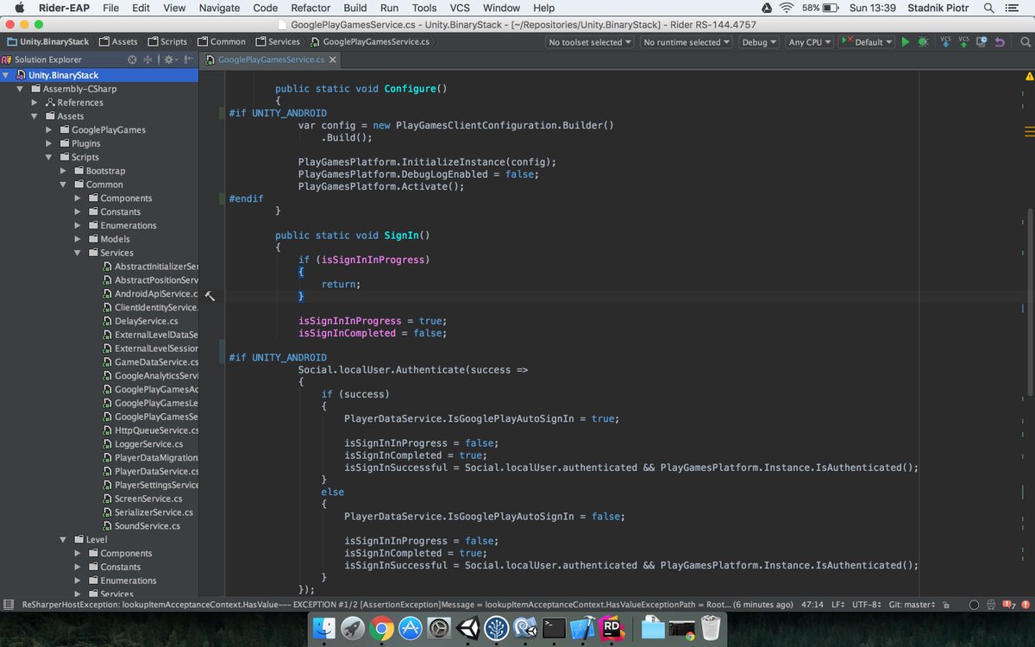
Task: Close the GooglePlayGamesService.cs tab
Action: pos(334,60)
